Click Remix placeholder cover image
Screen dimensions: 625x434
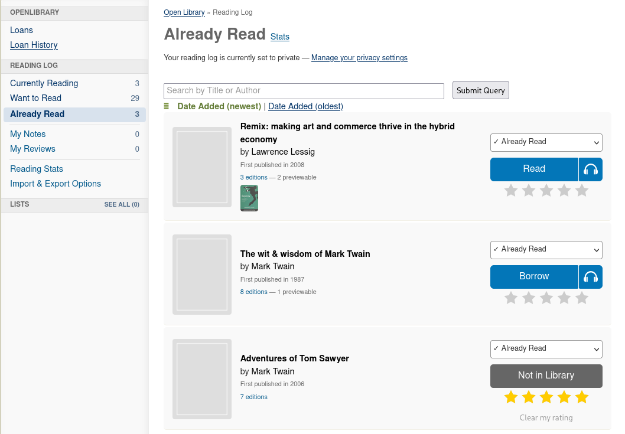(x=202, y=167)
